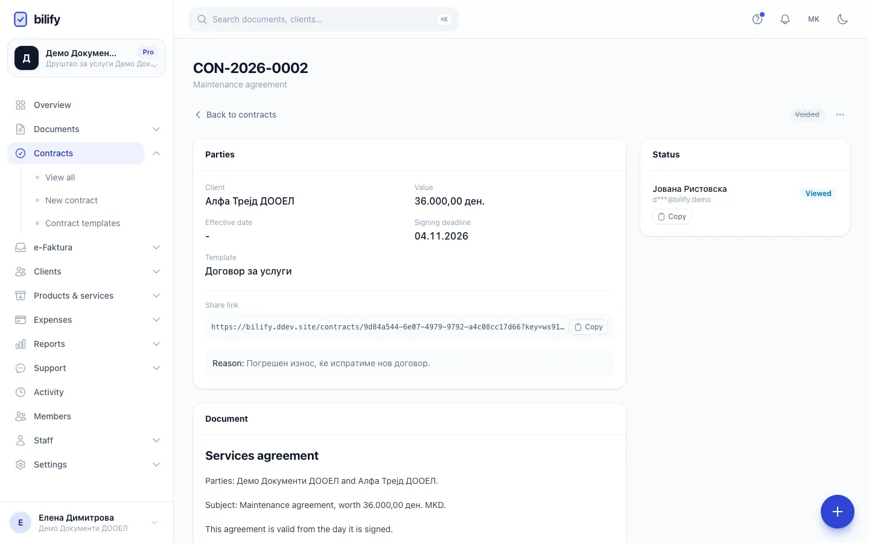This screenshot has width=869, height=543.
Task: Open Contract templates submenu item
Action: click(x=83, y=223)
